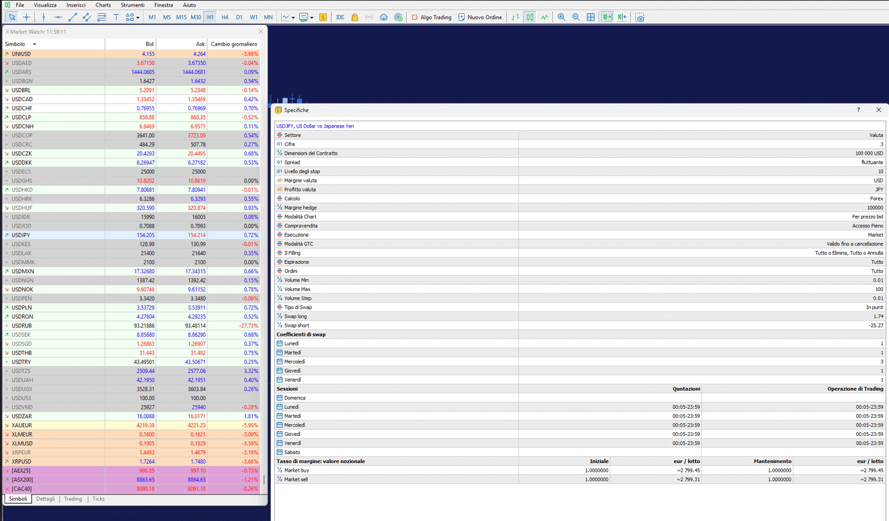Switch to candlestick chart display
Screen dimensions: 889x521
click(530, 17)
